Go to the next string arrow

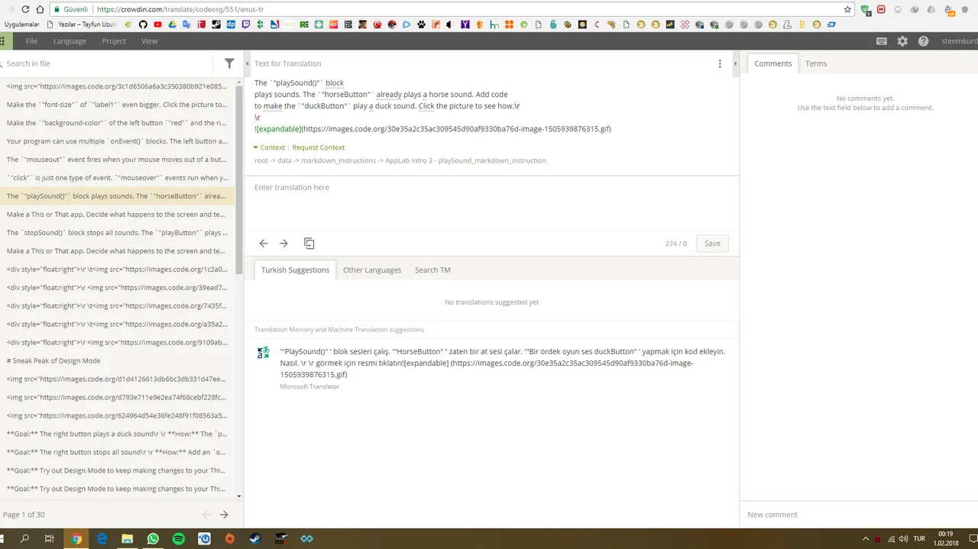[283, 243]
